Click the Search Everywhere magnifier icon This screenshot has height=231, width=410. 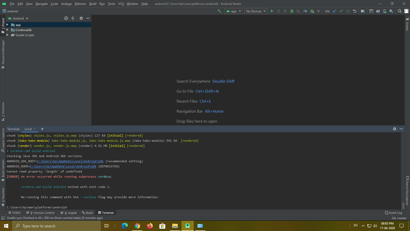pos(399,11)
